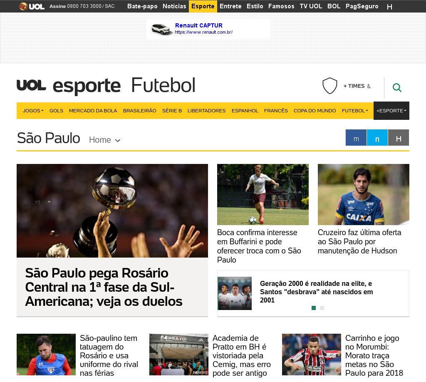
Task: Open the Renault CAPTUR ad link
Action: click(198, 25)
